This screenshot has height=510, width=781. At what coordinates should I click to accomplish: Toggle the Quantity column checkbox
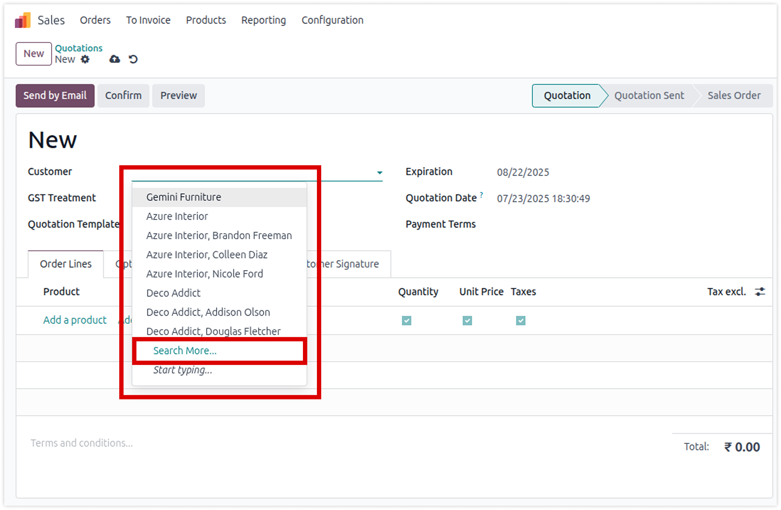click(407, 320)
